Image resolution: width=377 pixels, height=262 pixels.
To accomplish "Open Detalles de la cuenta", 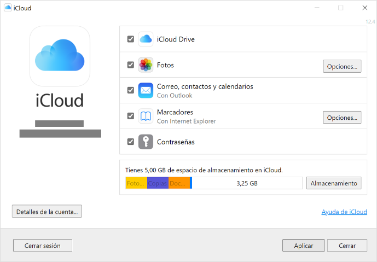I will pyautogui.click(x=47, y=212).
